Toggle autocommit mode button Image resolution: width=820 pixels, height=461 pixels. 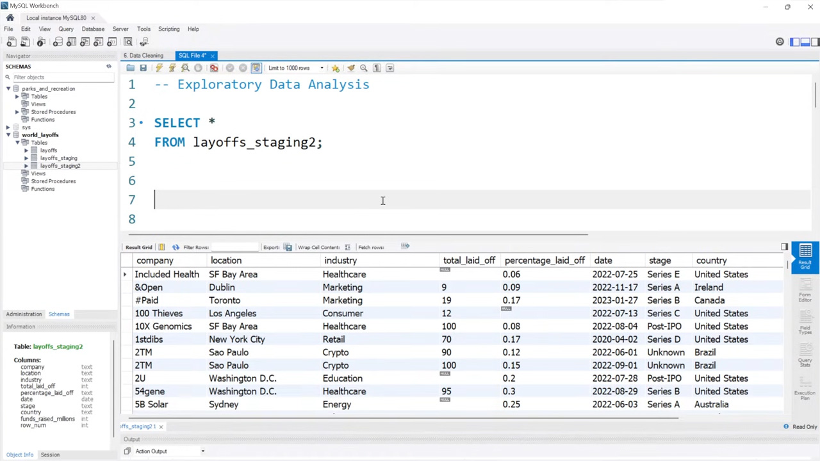click(x=256, y=68)
